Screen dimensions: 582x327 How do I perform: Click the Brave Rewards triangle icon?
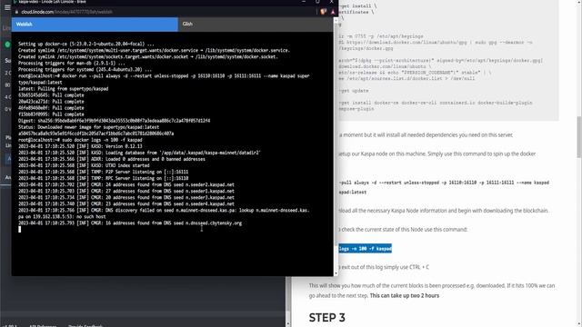tap(333, 12)
